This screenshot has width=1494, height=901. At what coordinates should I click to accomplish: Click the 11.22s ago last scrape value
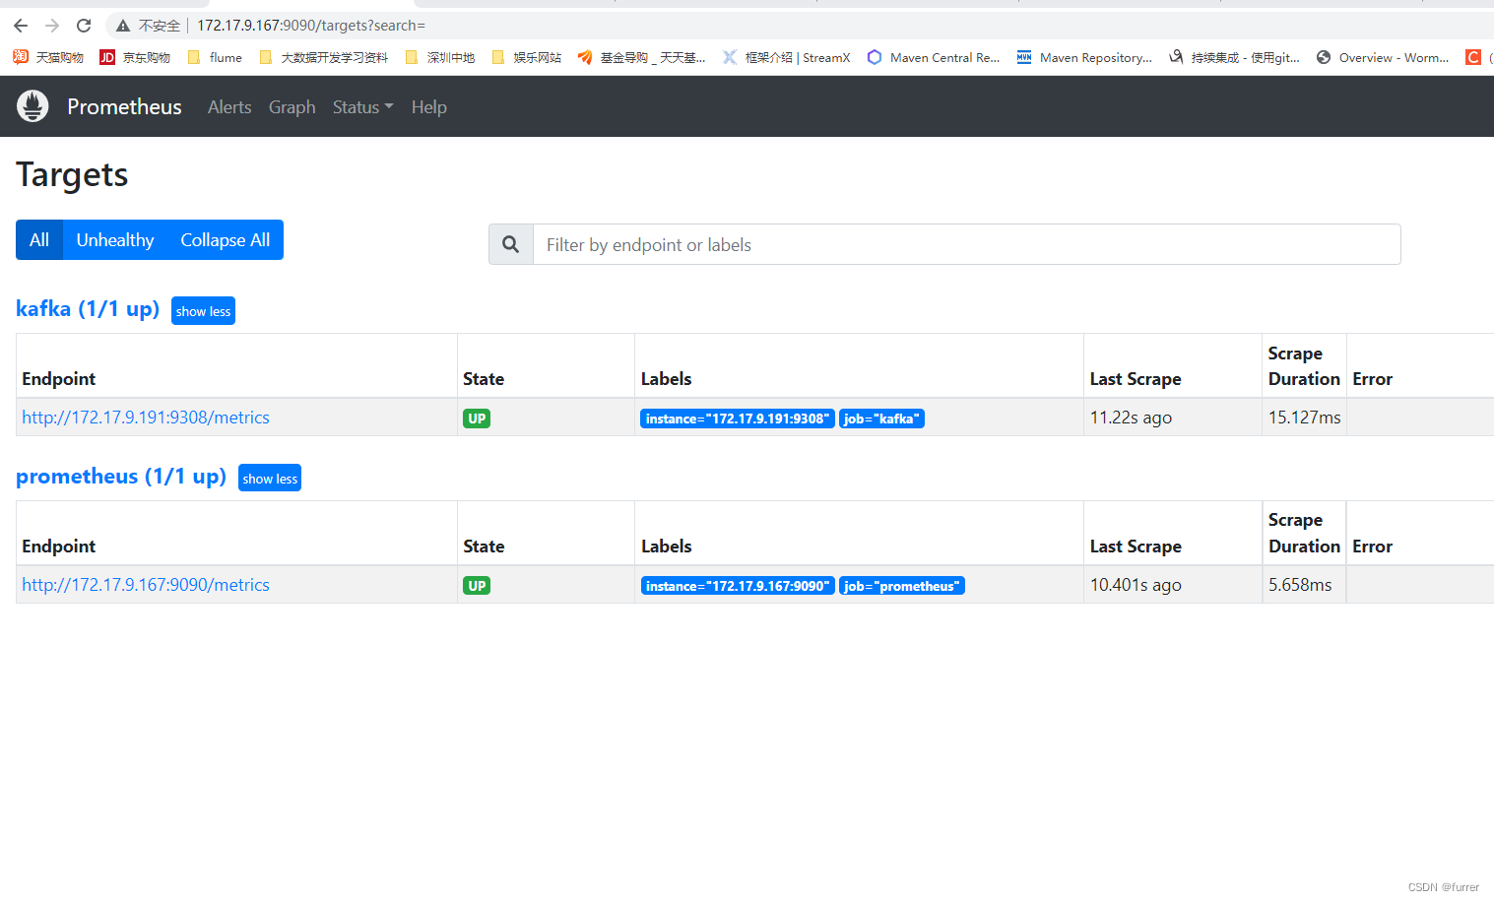1131,418
